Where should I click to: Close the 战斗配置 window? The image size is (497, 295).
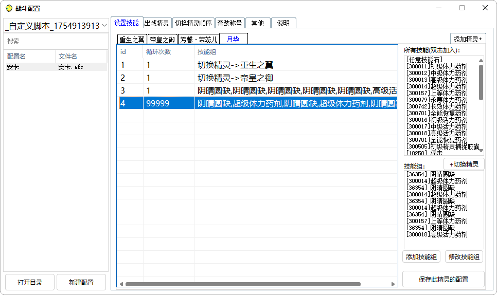[485, 8]
